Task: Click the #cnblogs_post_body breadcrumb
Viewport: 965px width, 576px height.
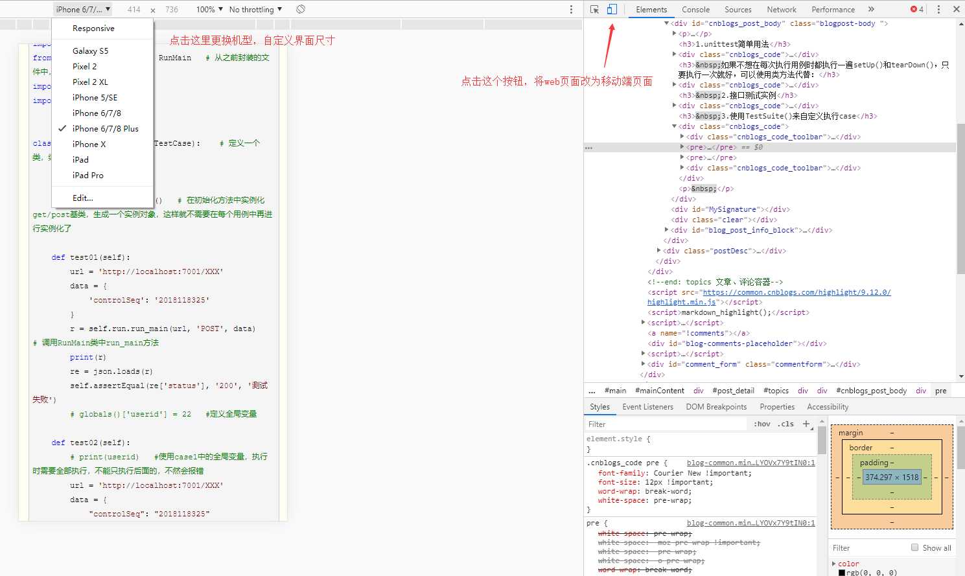Action: tap(871, 391)
